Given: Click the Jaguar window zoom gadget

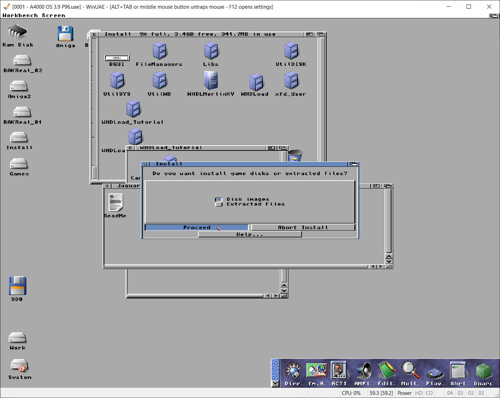Looking at the screenshot, I should (376, 186).
